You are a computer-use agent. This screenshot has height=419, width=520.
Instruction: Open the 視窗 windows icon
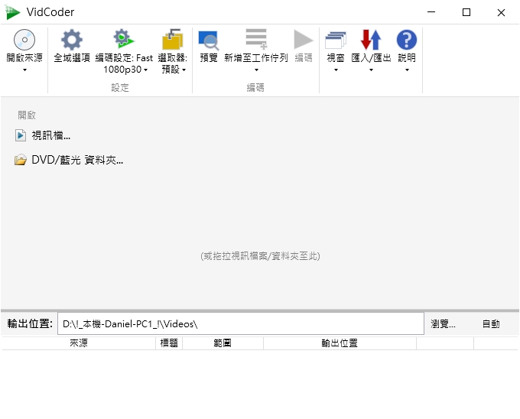click(x=336, y=40)
